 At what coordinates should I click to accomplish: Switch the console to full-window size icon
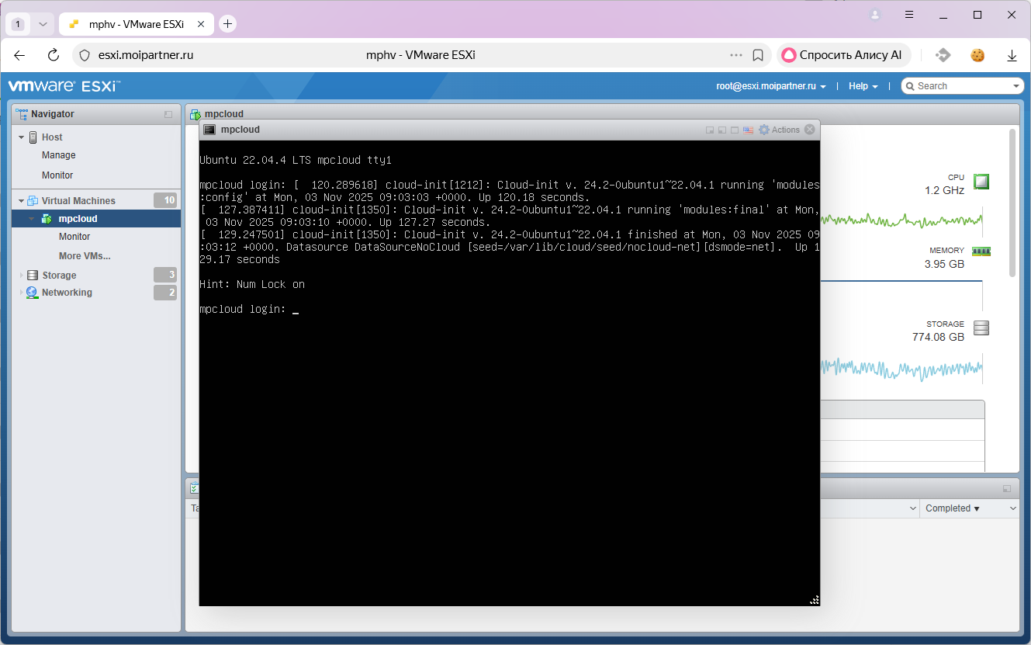coord(734,130)
